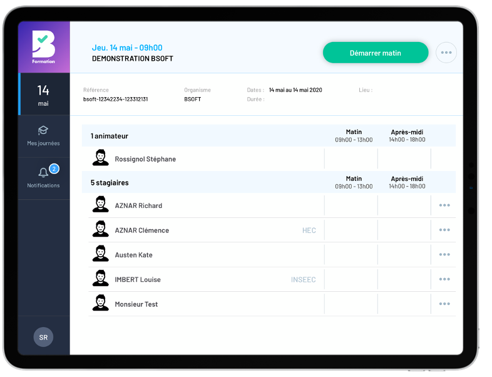492x377 pixels.
Task: Click the Matin cell for AZNAR Richard
Action: pos(351,205)
